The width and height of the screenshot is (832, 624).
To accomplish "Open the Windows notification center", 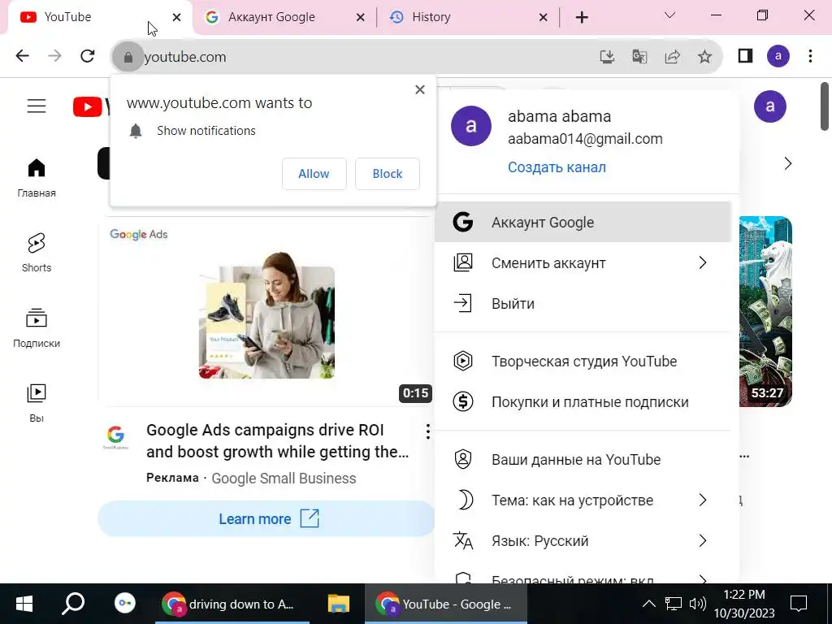I will click(799, 604).
